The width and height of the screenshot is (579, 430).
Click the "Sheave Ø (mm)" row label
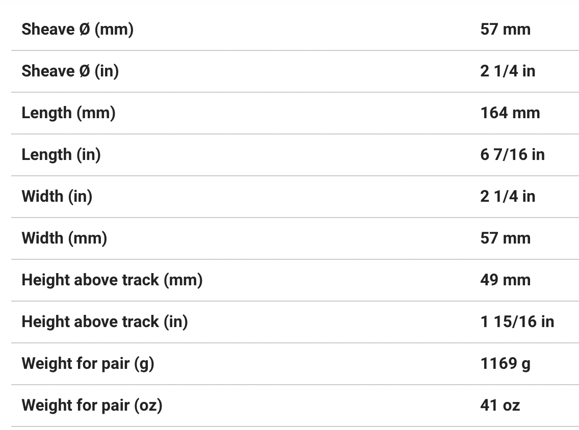77,30
